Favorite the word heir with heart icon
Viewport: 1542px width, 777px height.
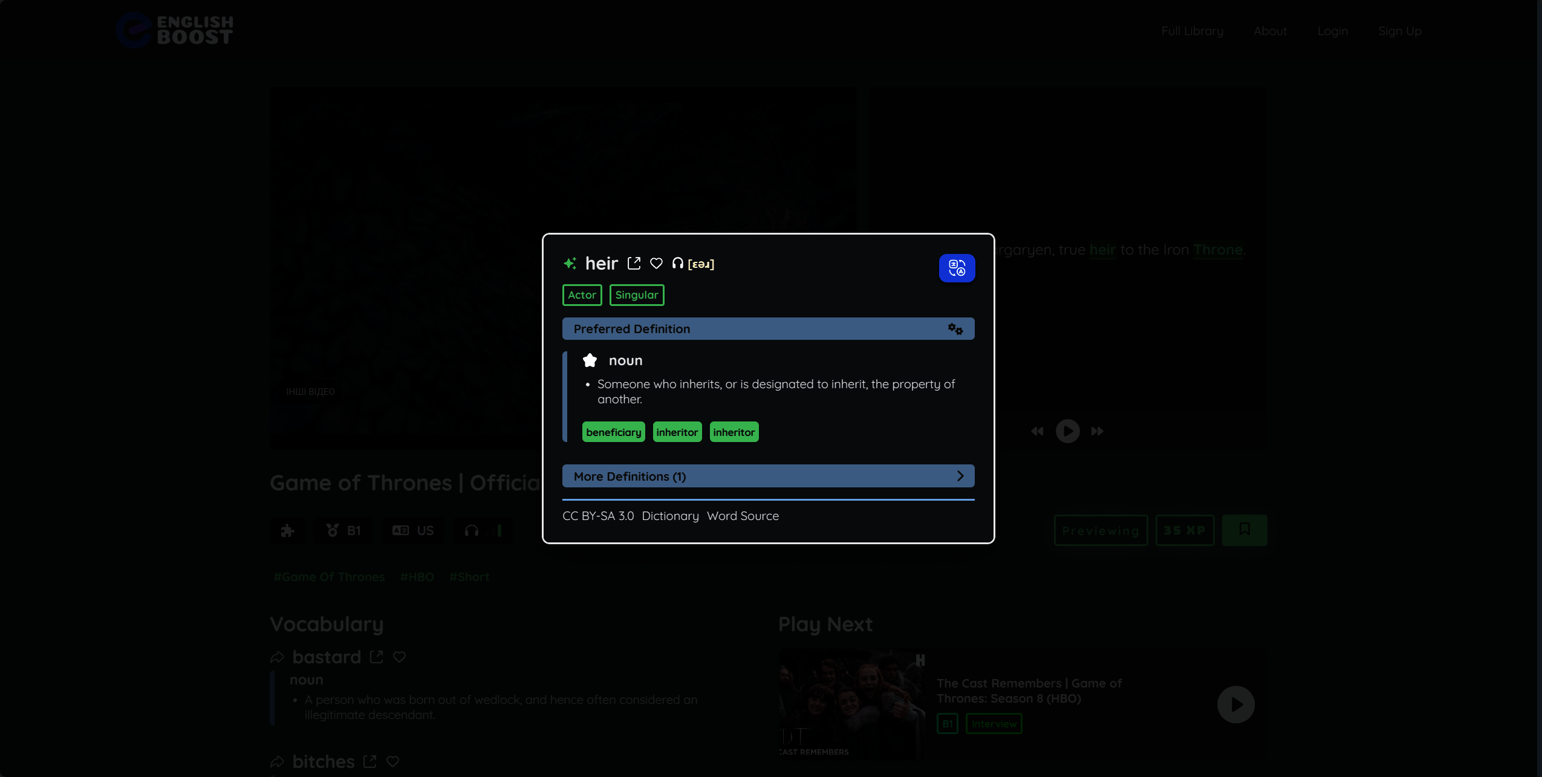click(656, 264)
